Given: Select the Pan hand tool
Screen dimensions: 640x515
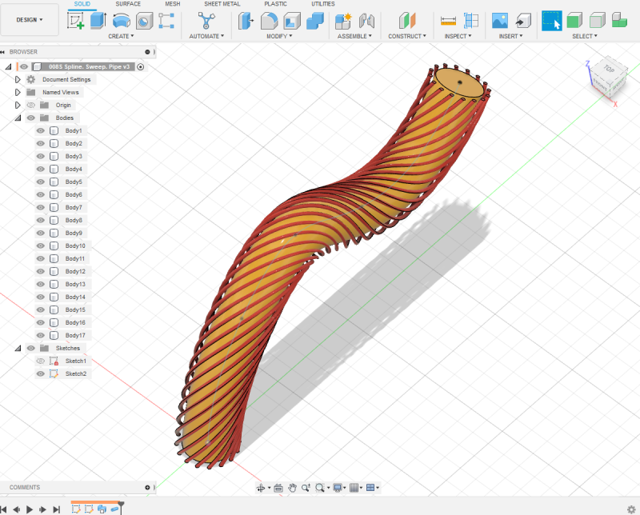Looking at the screenshot, I should pos(294,488).
